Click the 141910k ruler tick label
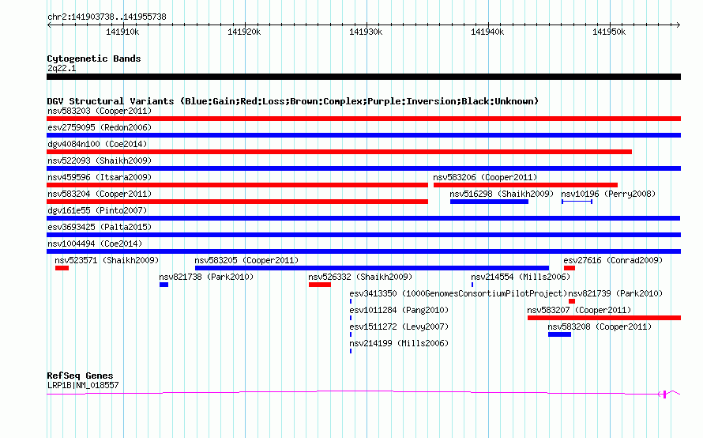703x438 pixels. tap(122, 32)
